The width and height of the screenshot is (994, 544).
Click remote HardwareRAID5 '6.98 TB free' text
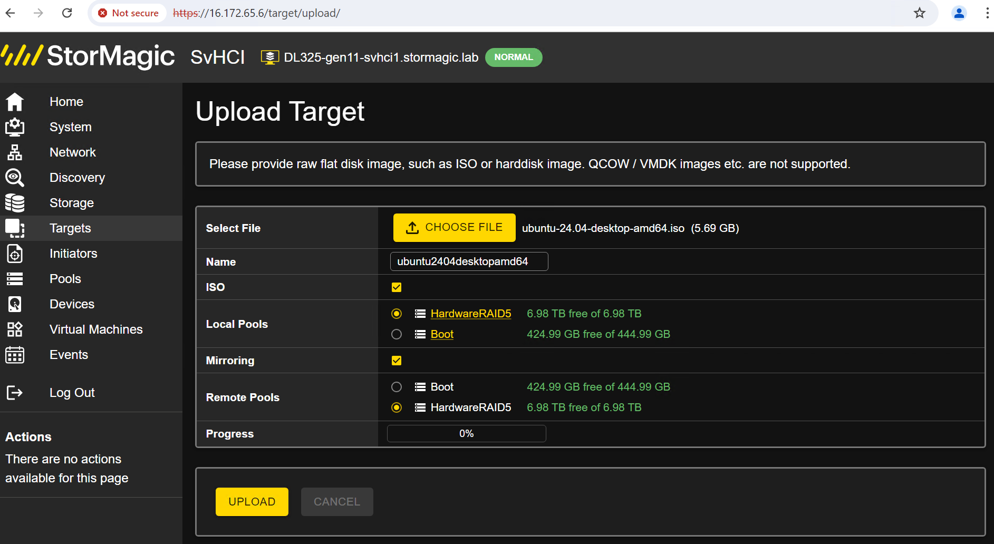tap(584, 407)
